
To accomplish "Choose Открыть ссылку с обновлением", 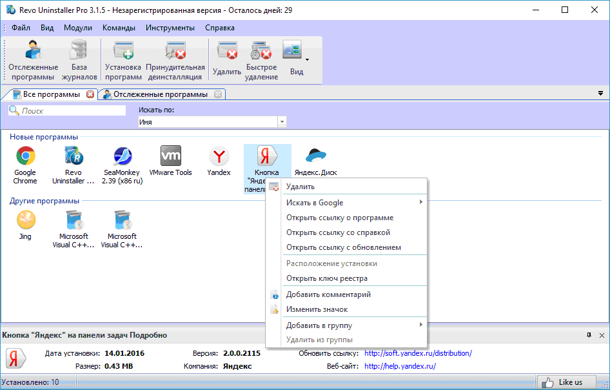I will pos(346,247).
